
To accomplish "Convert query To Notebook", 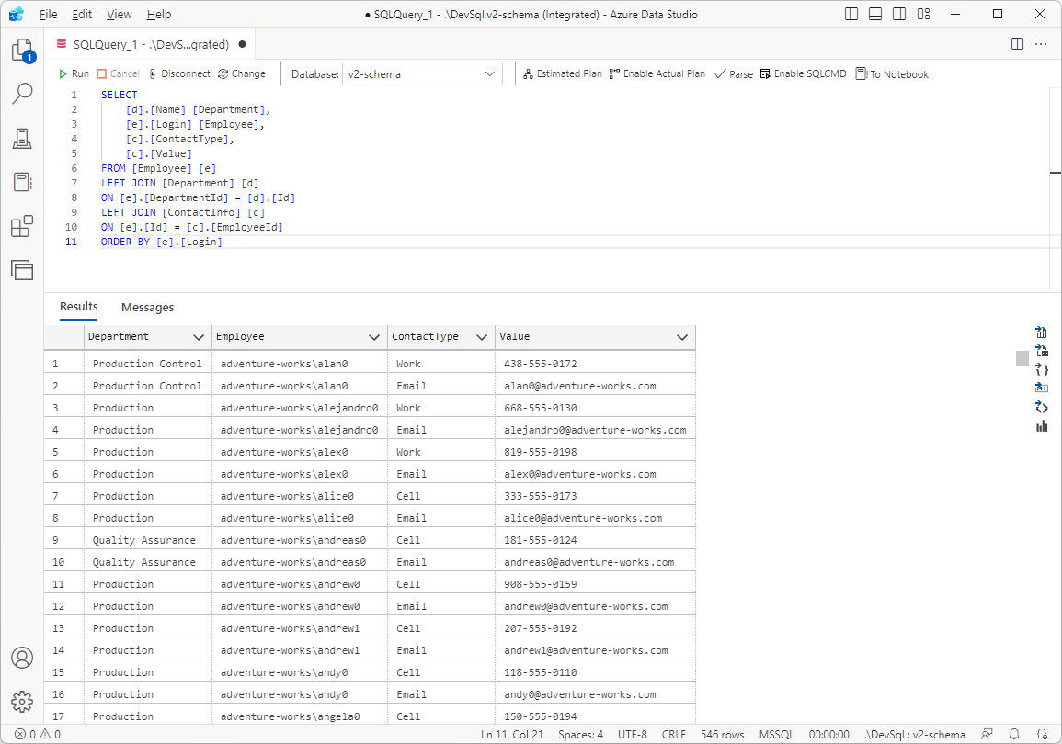I will [x=892, y=73].
